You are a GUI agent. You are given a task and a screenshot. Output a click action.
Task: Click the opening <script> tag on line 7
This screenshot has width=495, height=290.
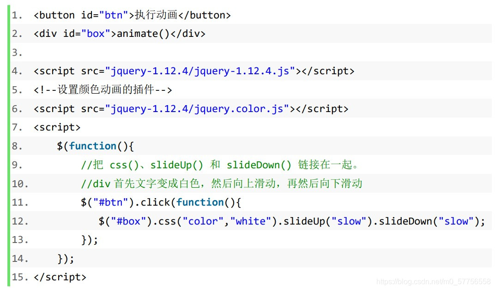pos(57,127)
